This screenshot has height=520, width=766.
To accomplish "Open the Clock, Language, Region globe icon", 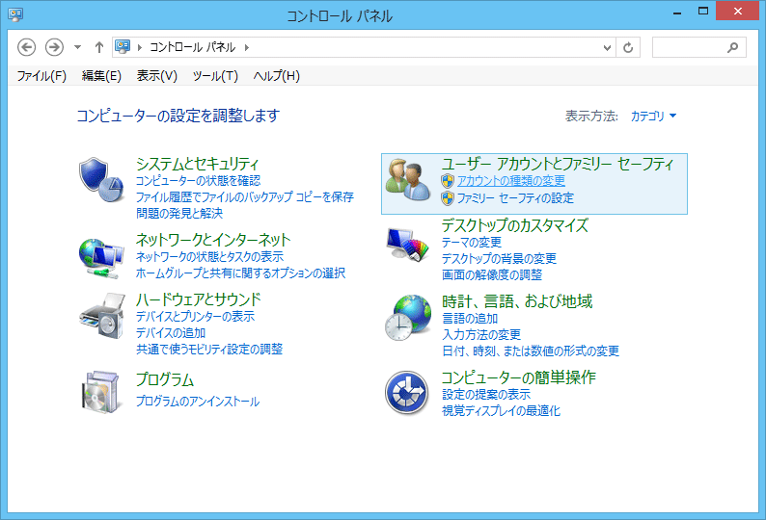I will pyautogui.click(x=408, y=317).
